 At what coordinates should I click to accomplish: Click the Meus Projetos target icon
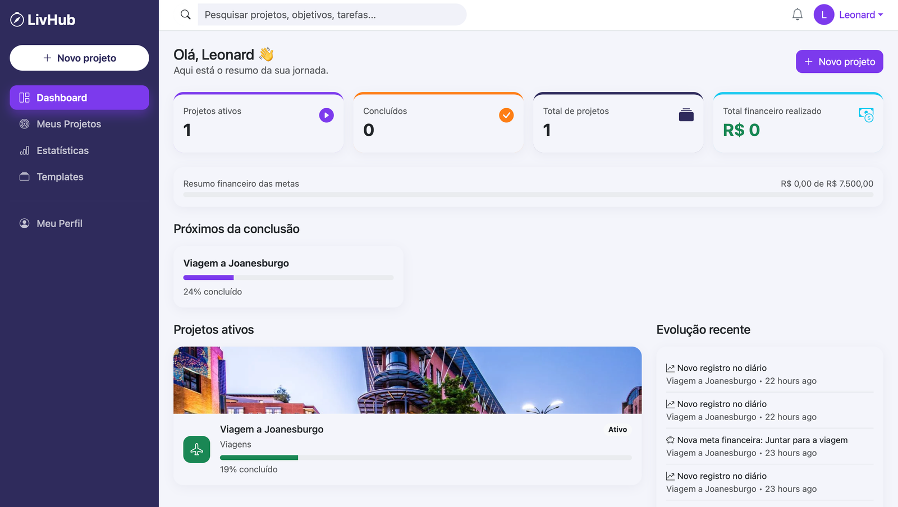pos(24,124)
